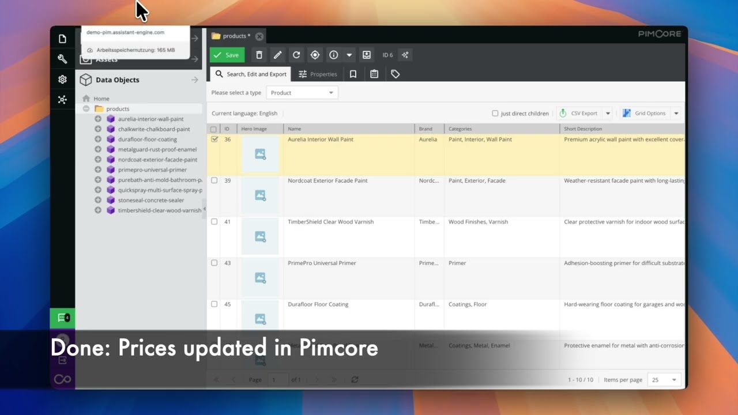This screenshot has width=738, height=415.
Task: Click the pencil rename toolbar icon
Action: pyautogui.click(x=277, y=55)
